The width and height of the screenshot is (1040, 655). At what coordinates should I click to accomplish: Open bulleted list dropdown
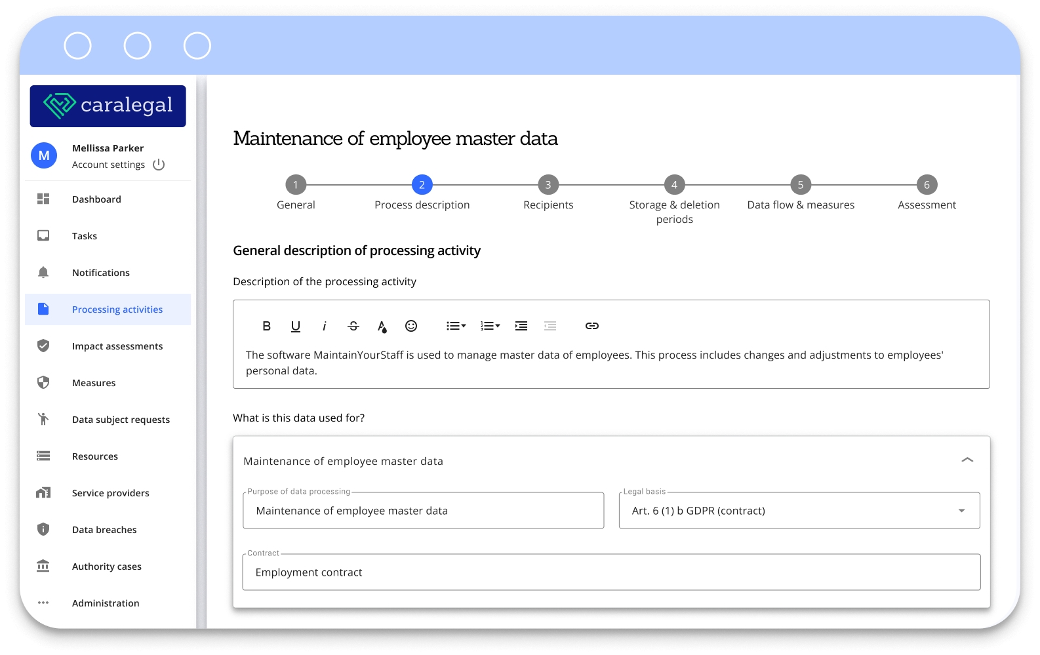coord(456,326)
